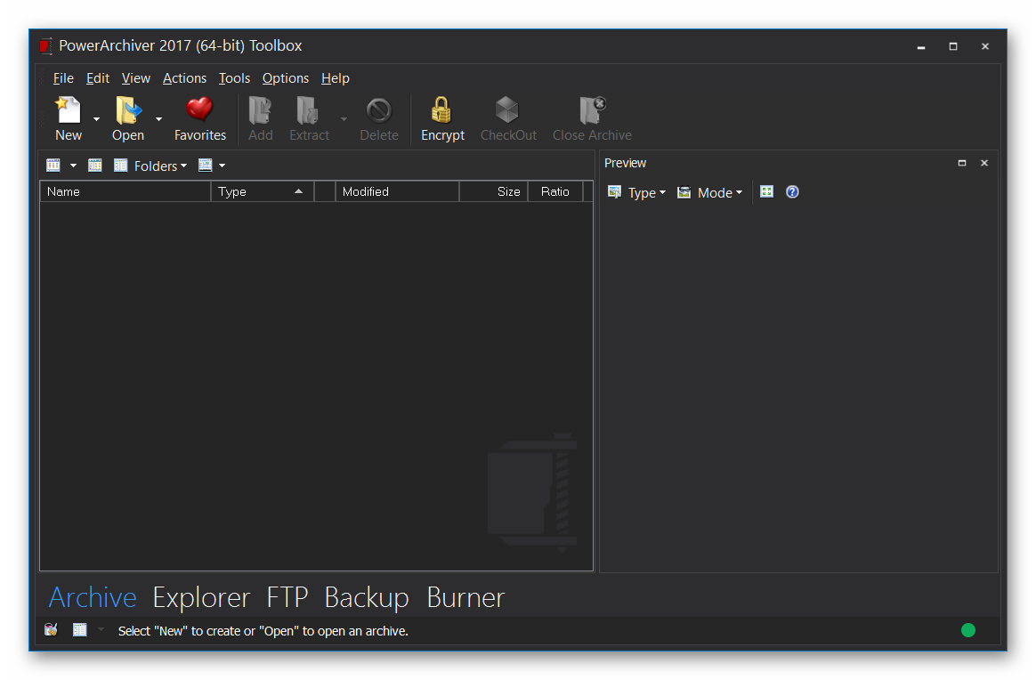Sort by the Ratio column header
Viewport: 1036px width, 680px height.
555,191
